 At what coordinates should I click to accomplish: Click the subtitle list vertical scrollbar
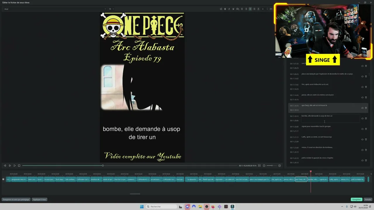(370, 75)
